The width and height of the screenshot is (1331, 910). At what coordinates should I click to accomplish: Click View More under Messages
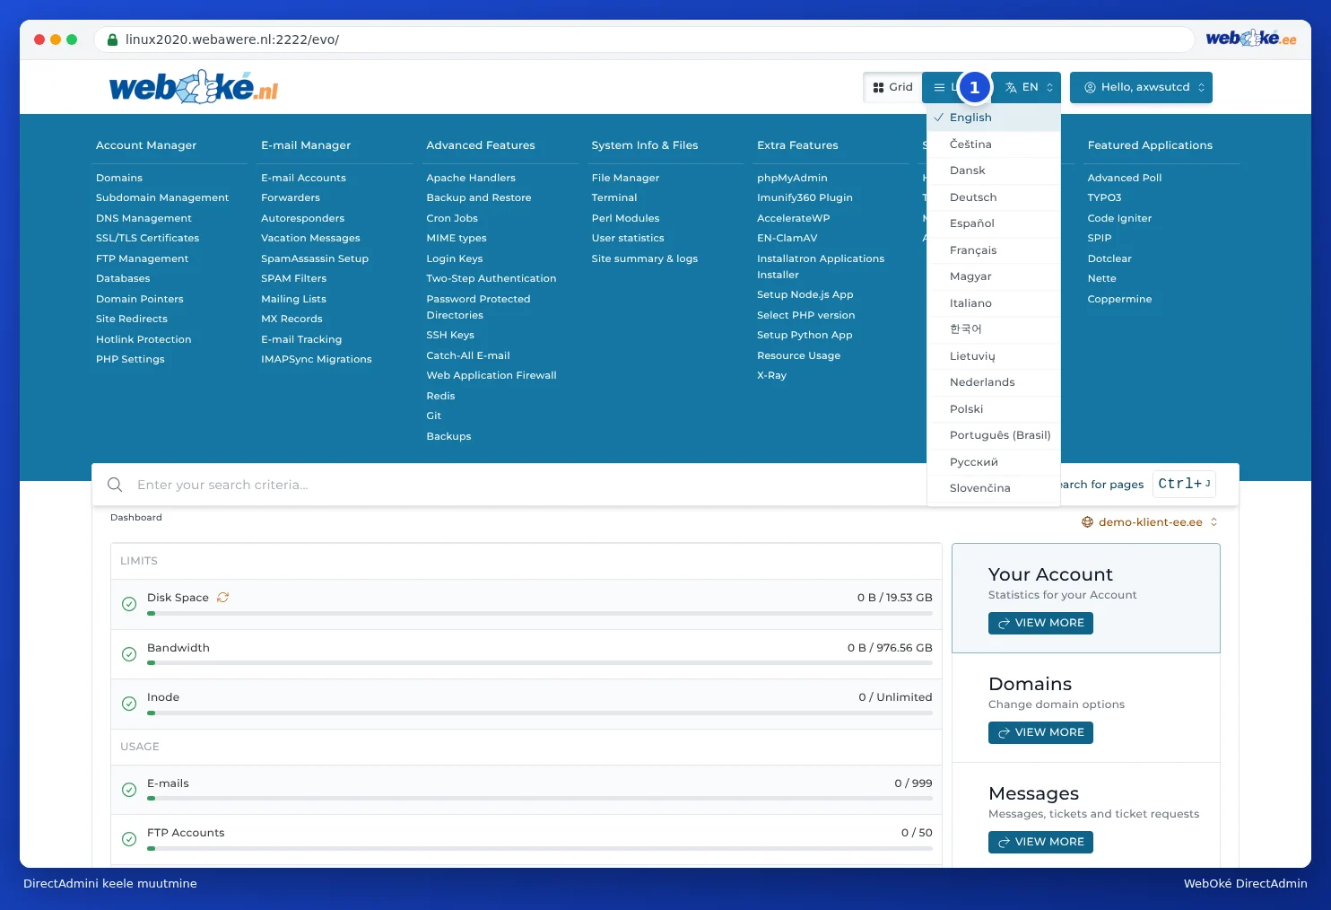[x=1040, y=842]
